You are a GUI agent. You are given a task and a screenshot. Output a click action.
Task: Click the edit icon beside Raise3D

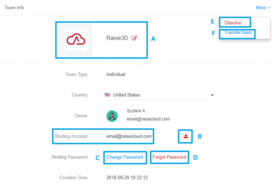pyautogui.click(x=134, y=38)
